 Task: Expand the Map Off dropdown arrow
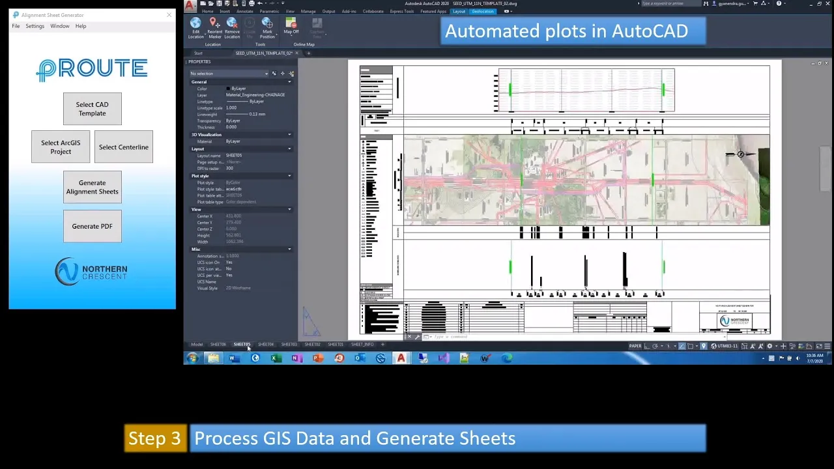pos(291,36)
